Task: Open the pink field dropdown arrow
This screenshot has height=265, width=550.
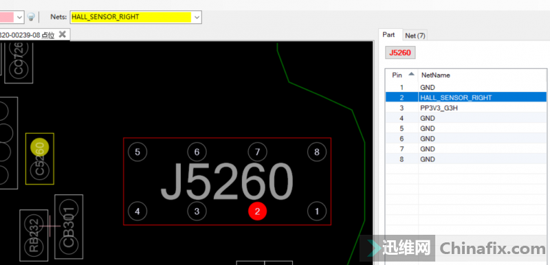Action: 19,16
